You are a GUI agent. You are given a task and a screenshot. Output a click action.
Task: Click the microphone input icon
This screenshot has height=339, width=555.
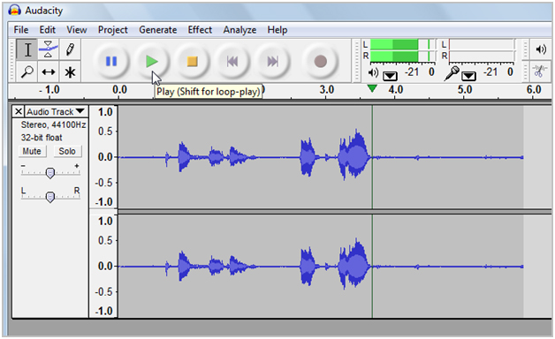pos(452,73)
